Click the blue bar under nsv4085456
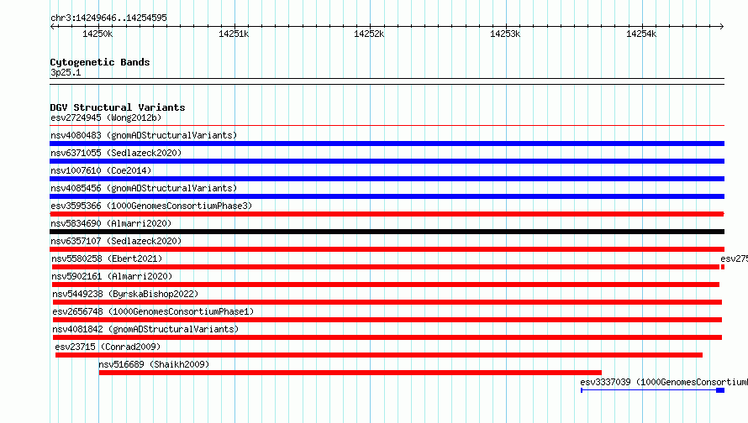Image resolution: width=748 pixels, height=423 pixels. 387,196
